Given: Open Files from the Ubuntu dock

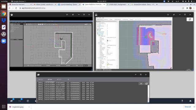Looking at the screenshot, I should 4,6.
